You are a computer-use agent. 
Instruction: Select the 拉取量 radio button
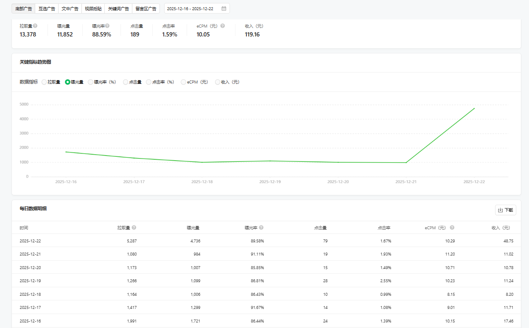44,82
